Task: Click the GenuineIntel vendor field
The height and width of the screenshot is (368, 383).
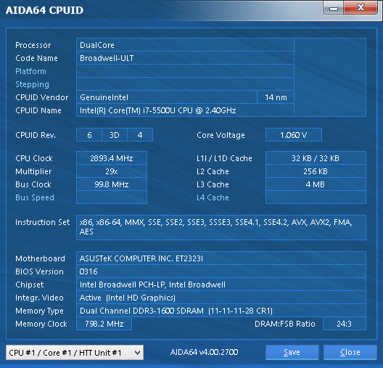Action: tap(167, 97)
